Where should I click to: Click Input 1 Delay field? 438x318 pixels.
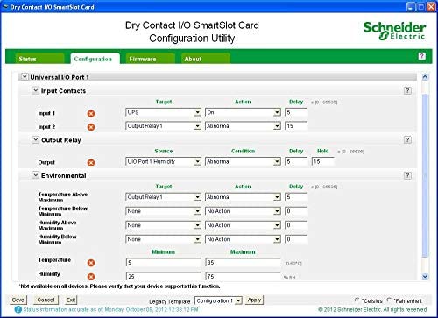[296, 112]
